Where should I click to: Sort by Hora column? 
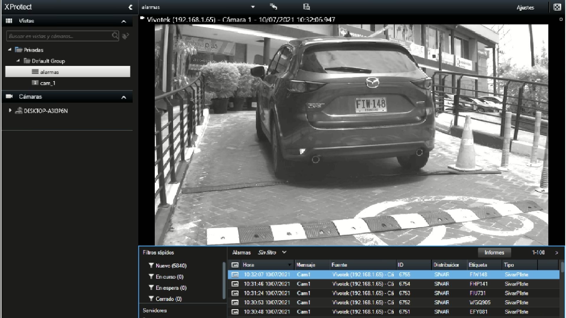click(267, 265)
